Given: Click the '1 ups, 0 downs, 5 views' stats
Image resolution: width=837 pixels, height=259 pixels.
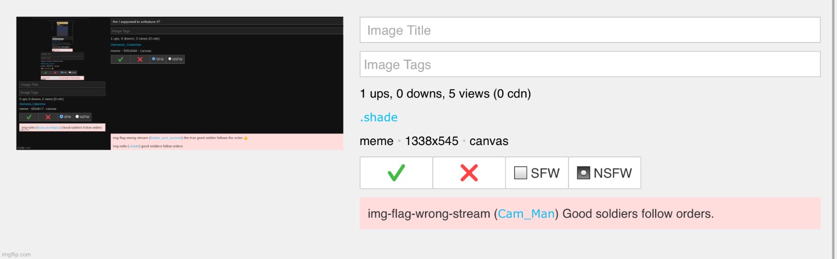Looking at the screenshot, I should [445, 94].
